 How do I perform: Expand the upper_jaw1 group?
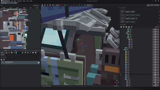pos(124,48)
